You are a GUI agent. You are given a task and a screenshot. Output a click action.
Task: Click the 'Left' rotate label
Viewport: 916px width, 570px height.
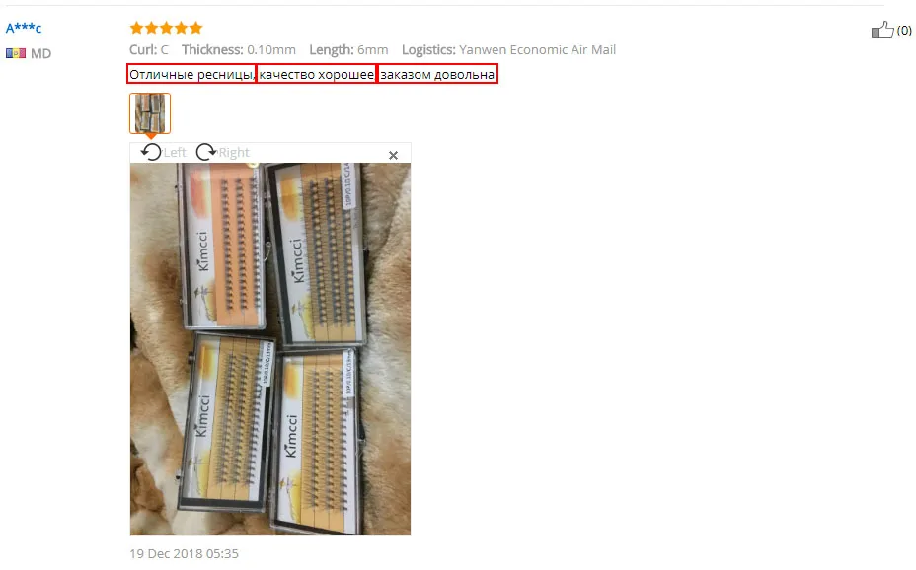pyautogui.click(x=175, y=153)
